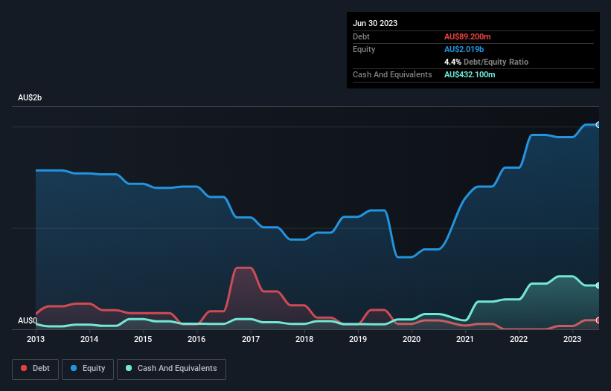The height and width of the screenshot is (391, 611).
Task: Click the AU$0 y-axis label
Action: coord(28,320)
